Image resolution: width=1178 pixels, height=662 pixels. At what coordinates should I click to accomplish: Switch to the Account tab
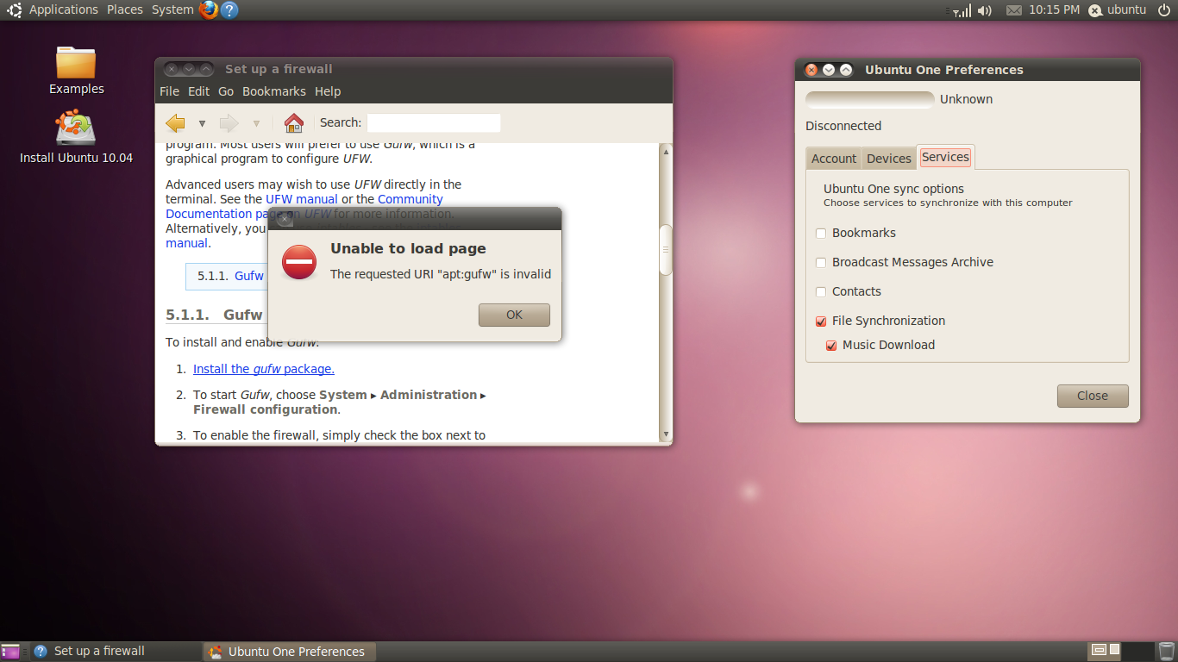point(834,159)
